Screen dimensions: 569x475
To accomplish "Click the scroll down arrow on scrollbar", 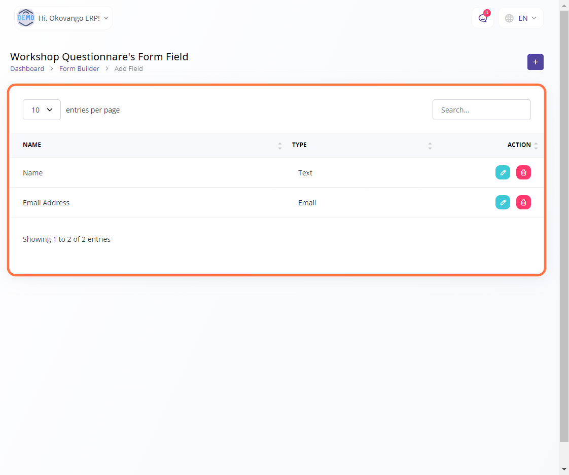I will point(564,469).
